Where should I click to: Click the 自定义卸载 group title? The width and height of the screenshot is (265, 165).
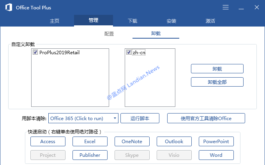pos(23,44)
